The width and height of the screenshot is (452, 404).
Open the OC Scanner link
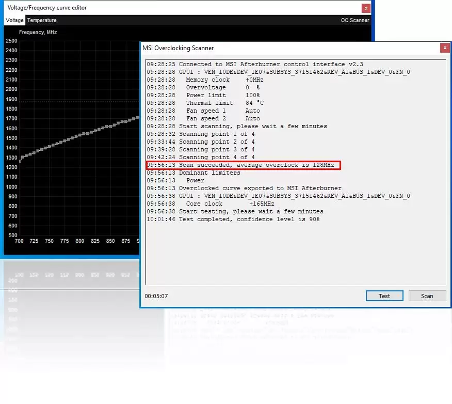[x=355, y=20]
